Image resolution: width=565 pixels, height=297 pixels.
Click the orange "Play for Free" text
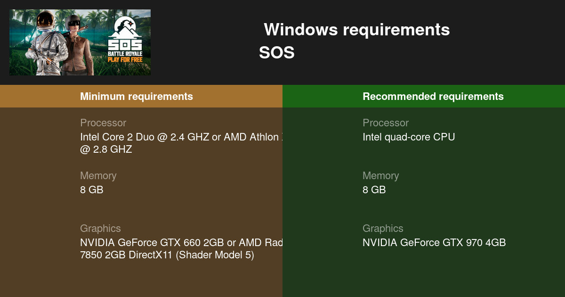pos(125,60)
